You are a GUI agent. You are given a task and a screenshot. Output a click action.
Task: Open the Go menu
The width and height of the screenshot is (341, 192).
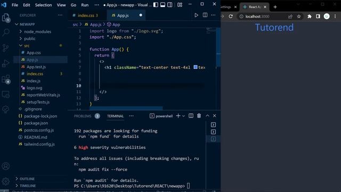tap(74, 5)
